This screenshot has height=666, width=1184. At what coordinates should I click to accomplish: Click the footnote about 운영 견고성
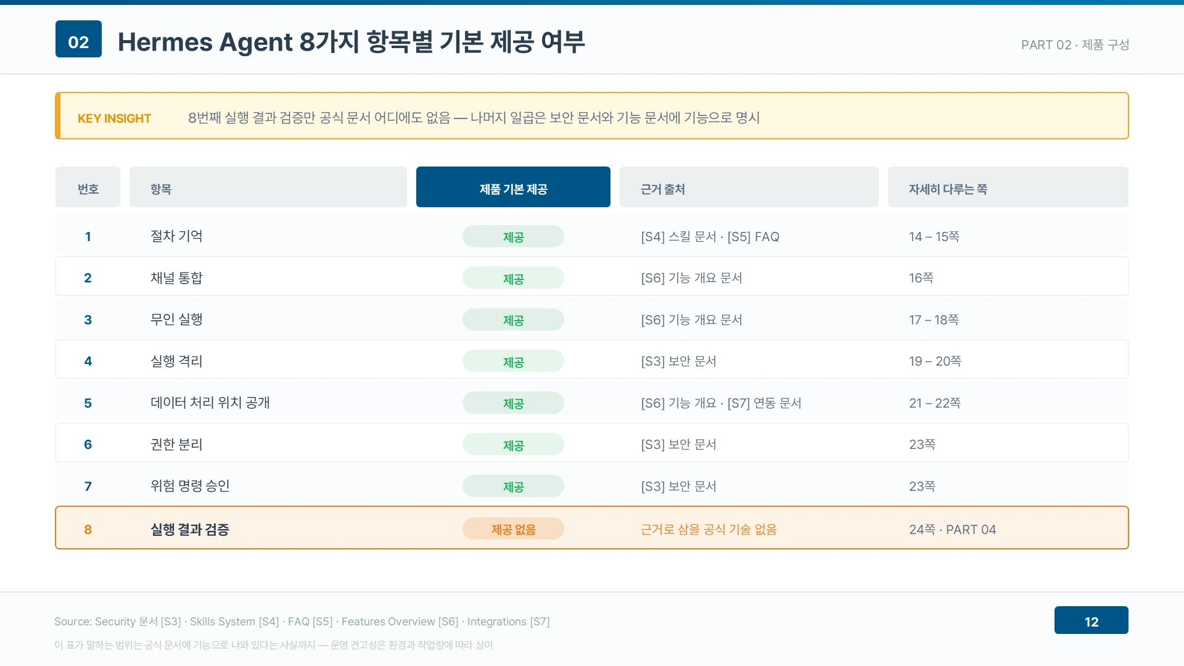[x=273, y=645]
